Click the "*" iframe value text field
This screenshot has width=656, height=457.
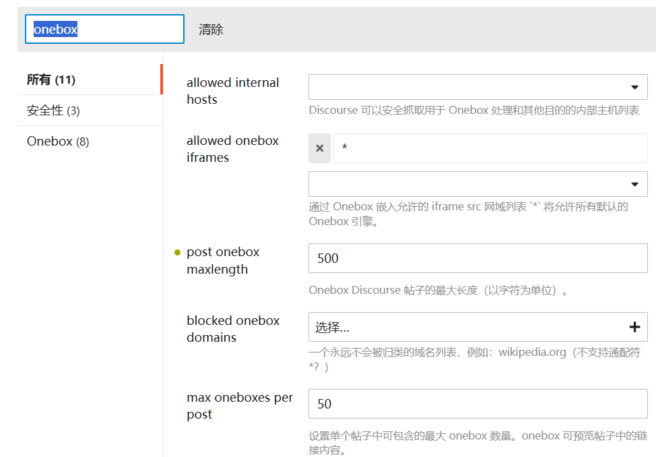pyautogui.click(x=490, y=148)
